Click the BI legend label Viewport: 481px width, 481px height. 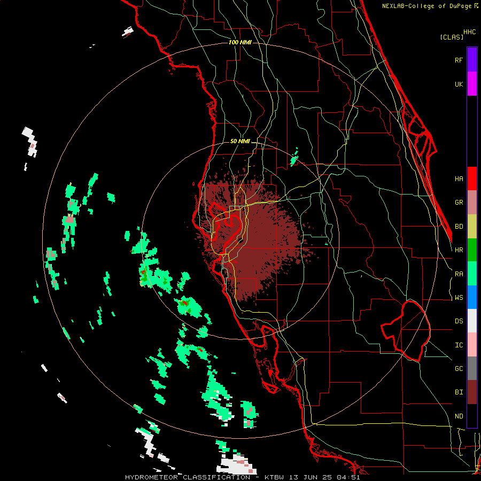click(x=459, y=392)
